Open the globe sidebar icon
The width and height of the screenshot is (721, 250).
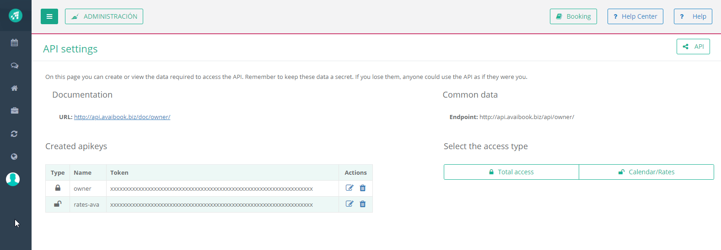point(15,156)
